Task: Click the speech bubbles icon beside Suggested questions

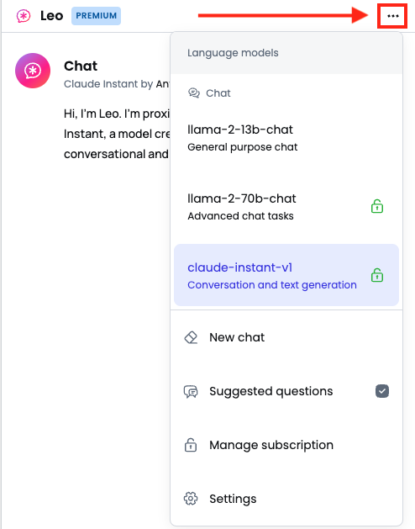Action: 191,391
